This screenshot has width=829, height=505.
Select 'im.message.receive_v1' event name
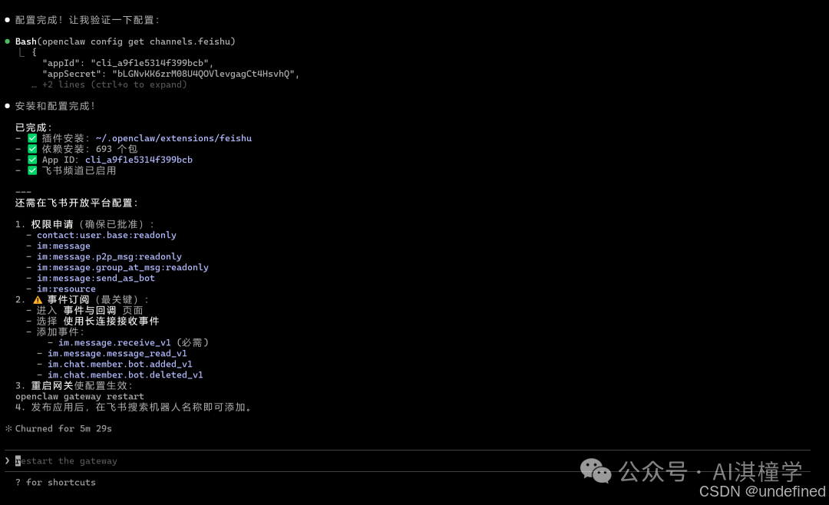[114, 342]
